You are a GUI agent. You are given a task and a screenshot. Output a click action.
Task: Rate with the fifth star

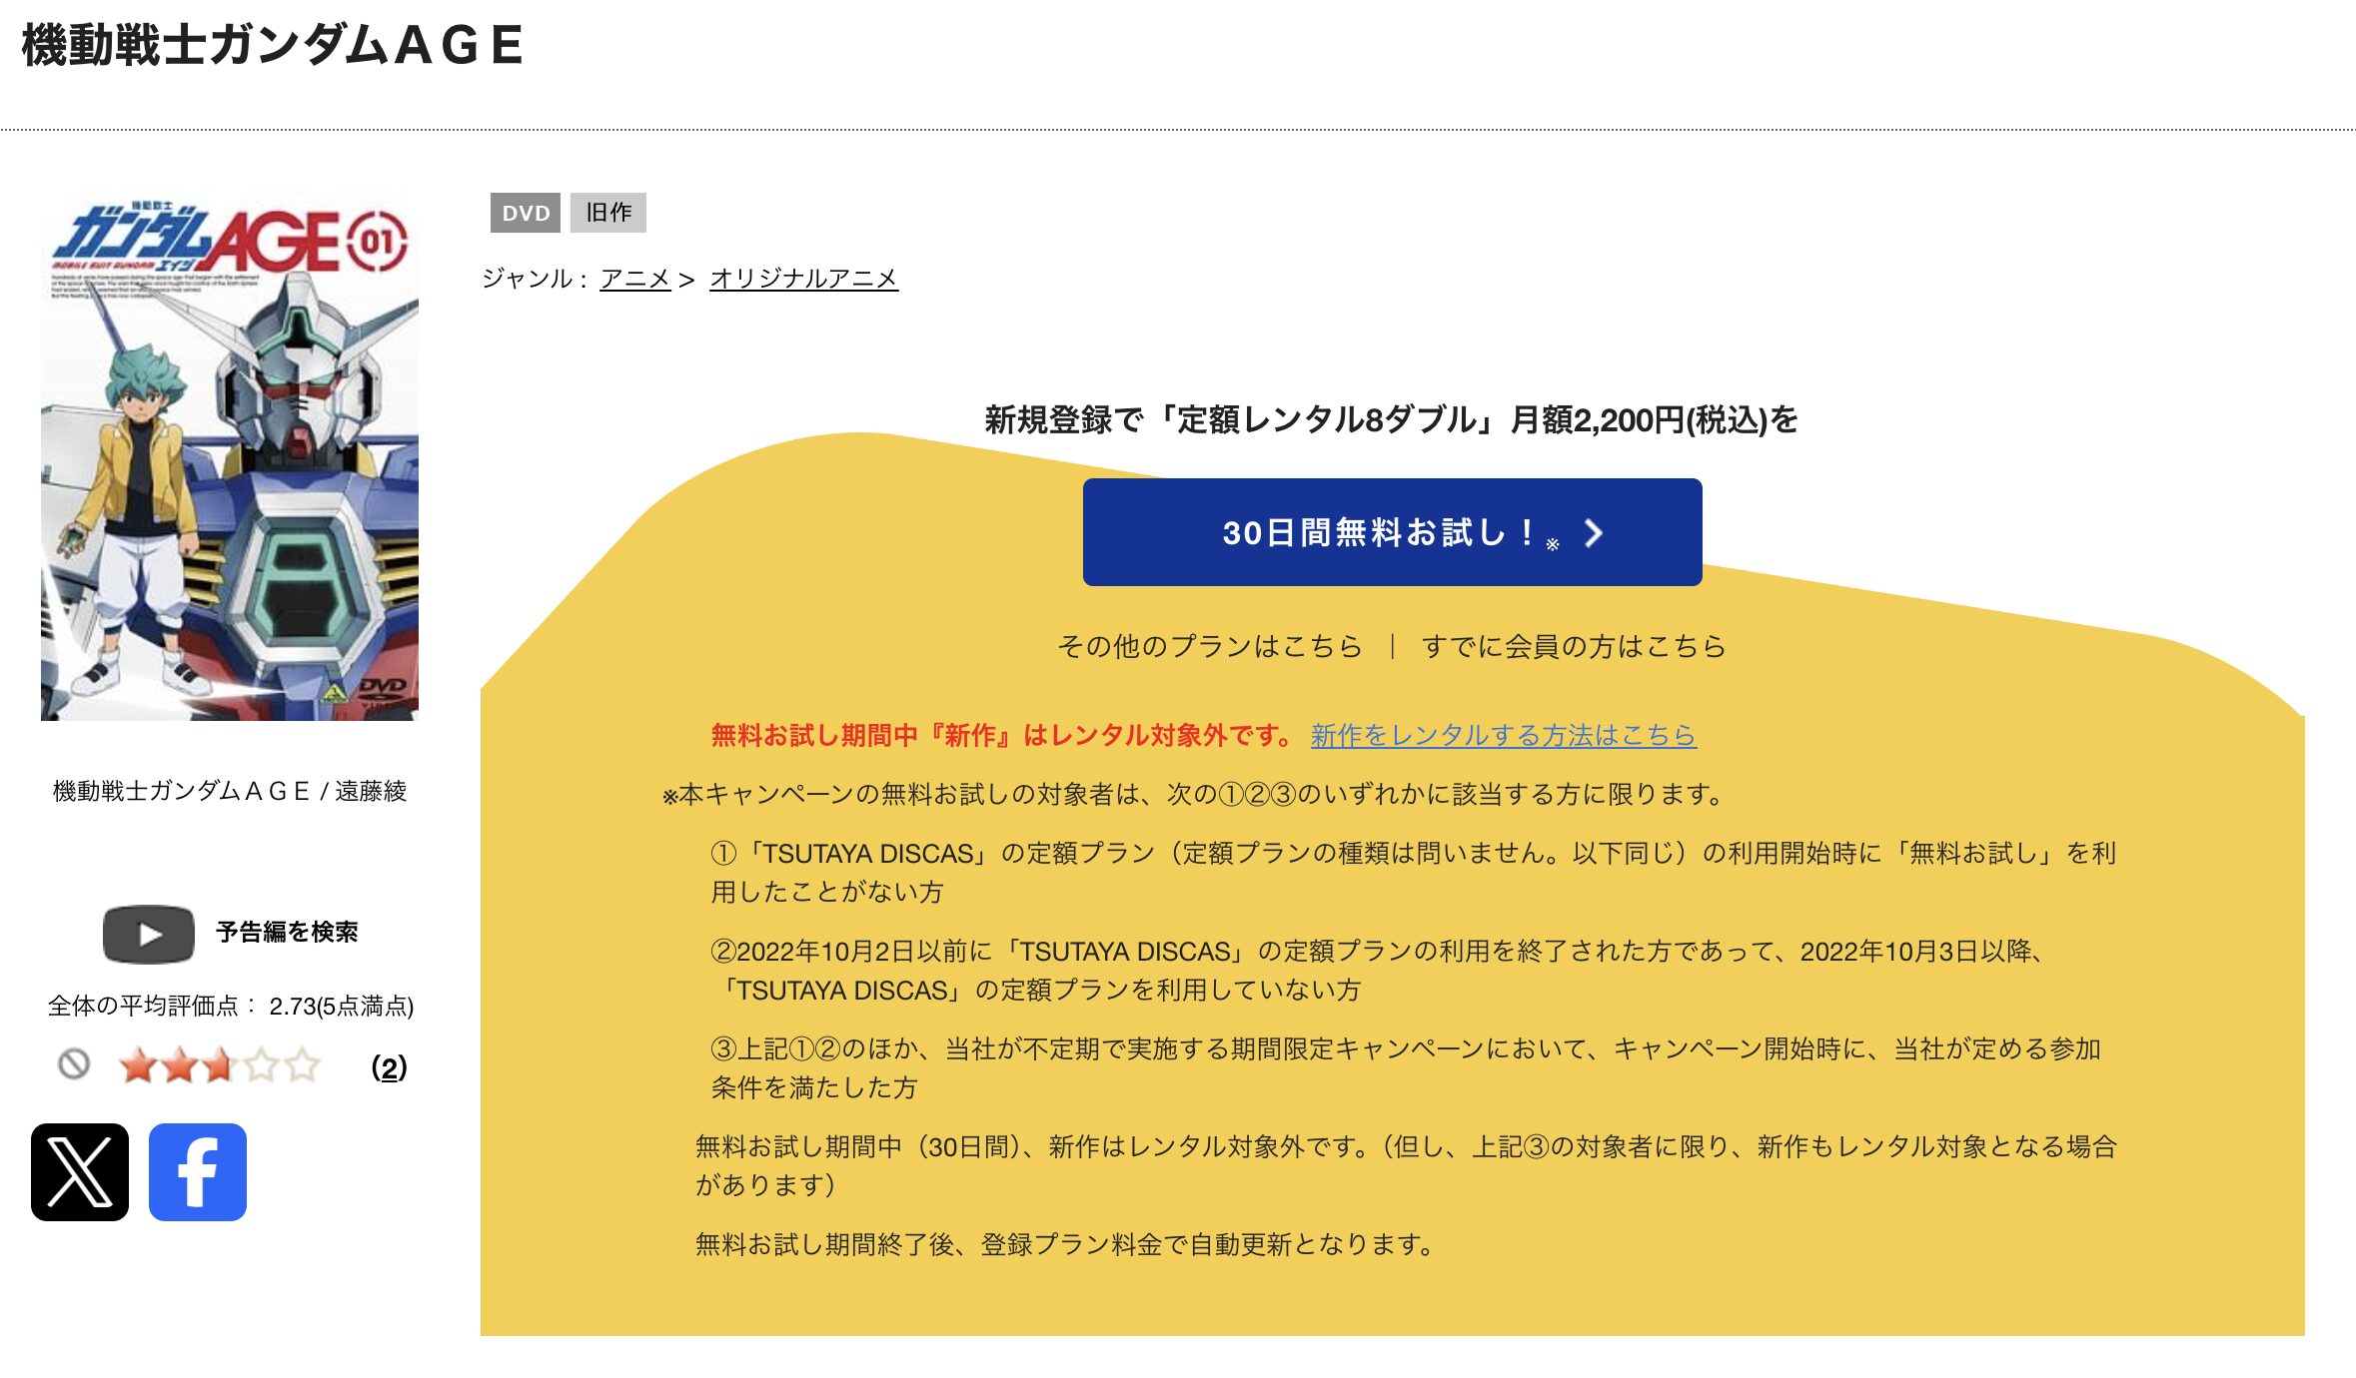coord(302,1065)
